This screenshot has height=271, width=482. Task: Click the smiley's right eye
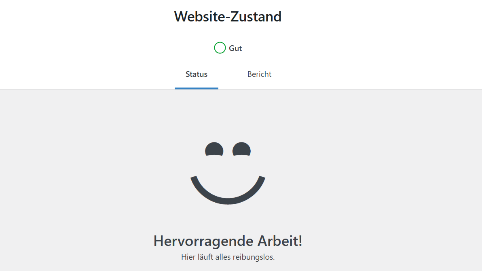click(x=241, y=149)
